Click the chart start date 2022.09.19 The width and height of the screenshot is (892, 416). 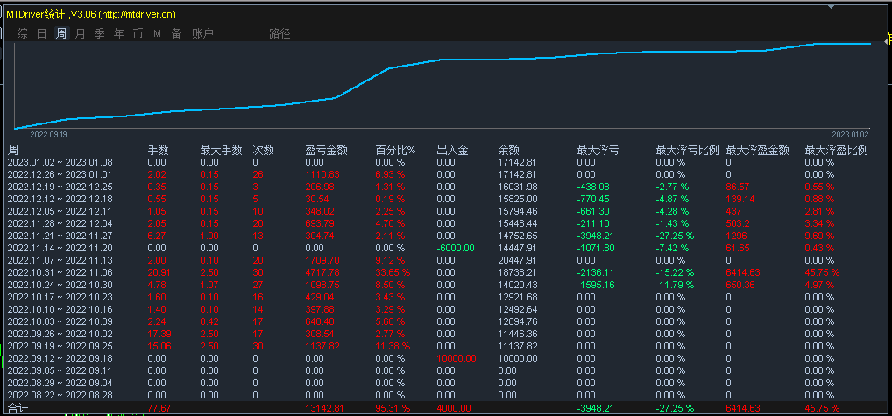(x=48, y=135)
